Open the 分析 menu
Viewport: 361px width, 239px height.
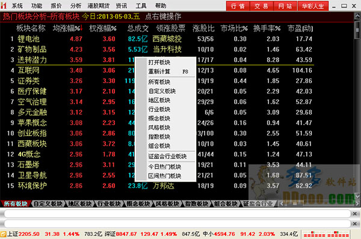coord(76,6)
